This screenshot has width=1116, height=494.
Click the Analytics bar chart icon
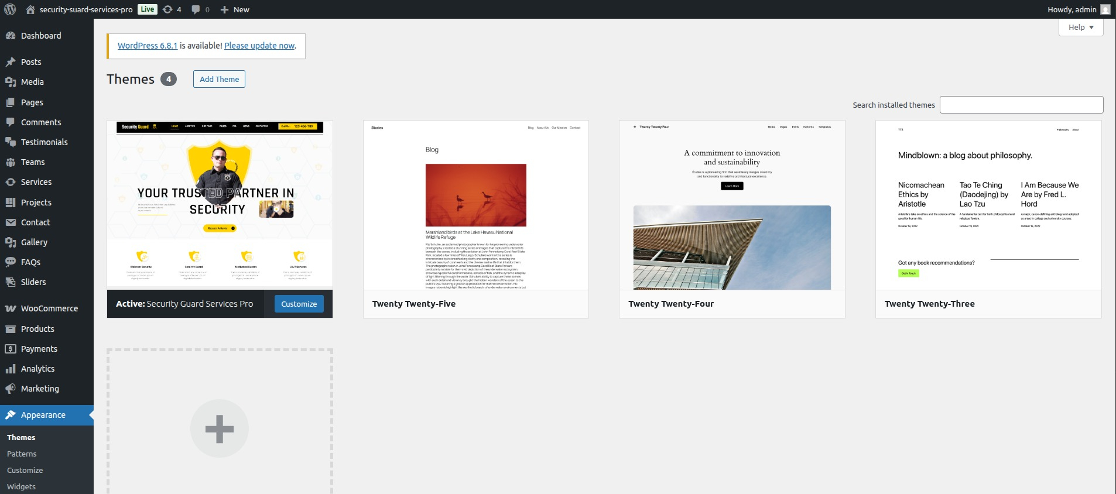tap(11, 369)
